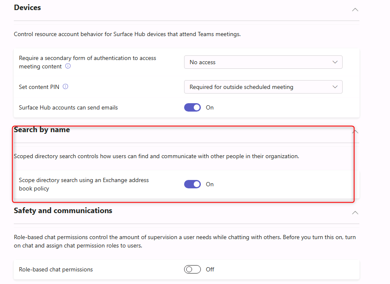Click info icon next to Set content PIN

coord(65,87)
